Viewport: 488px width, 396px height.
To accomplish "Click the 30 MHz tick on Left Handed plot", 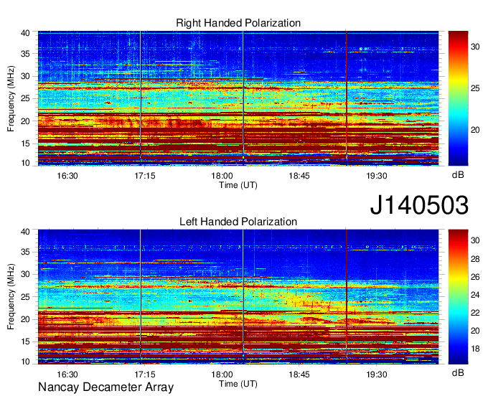I will (26, 274).
